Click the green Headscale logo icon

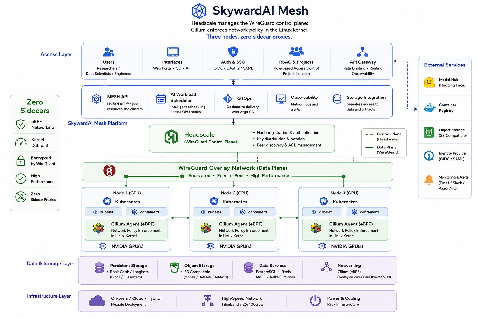171,137
